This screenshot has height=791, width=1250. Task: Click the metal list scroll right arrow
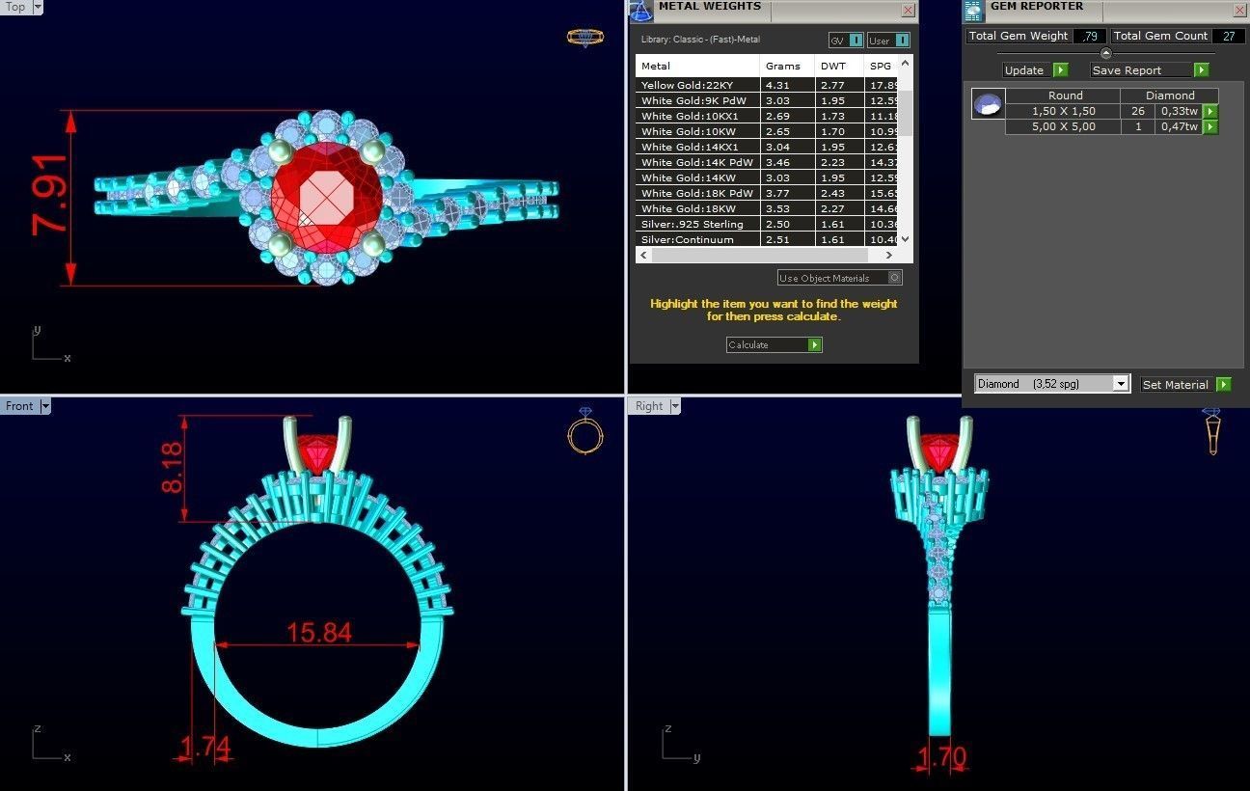point(889,255)
